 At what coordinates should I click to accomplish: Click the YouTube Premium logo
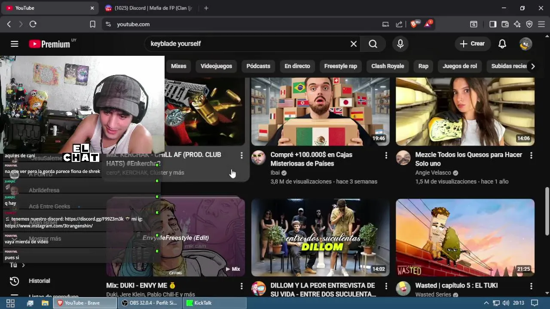49,44
